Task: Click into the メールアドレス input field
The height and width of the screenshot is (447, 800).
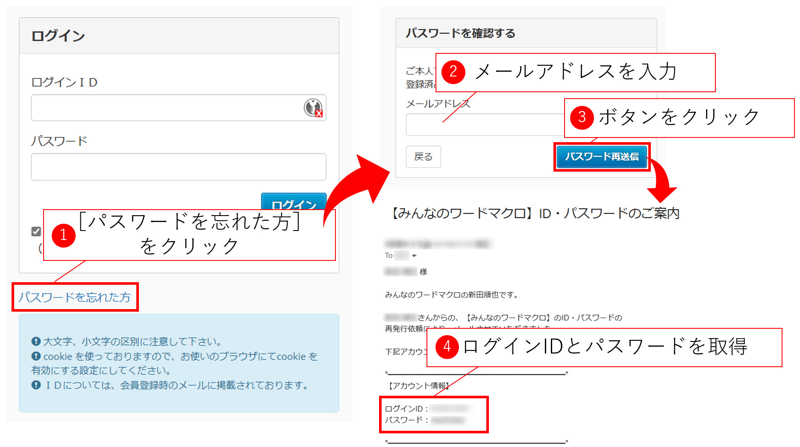Action: [x=483, y=125]
